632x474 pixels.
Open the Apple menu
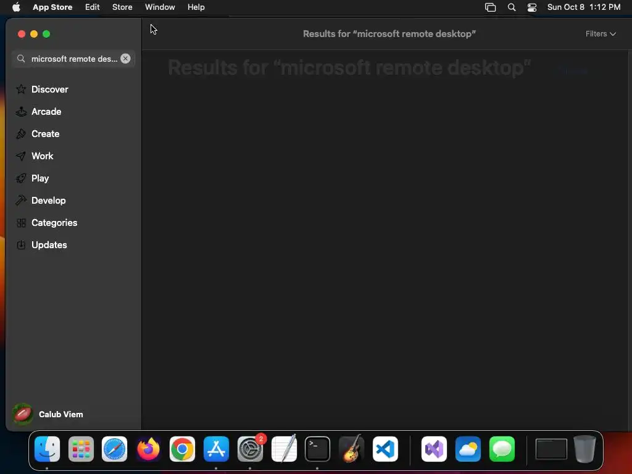16,7
